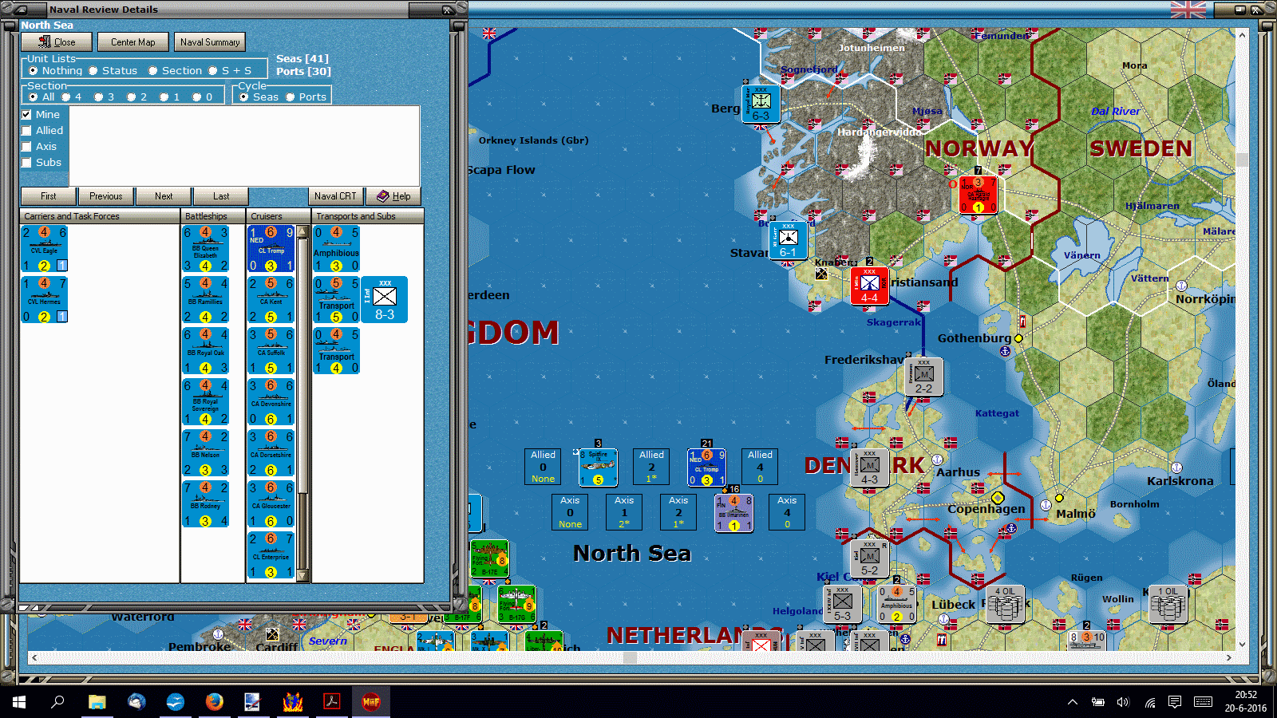This screenshot has width=1277, height=718.
Task: Select the S + S unit list option
Action: (x=213, y=71)
